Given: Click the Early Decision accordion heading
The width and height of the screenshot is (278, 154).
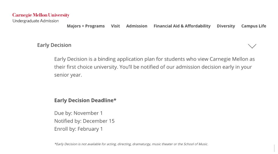Looking at the screenshot, I should tap(54, 45).
